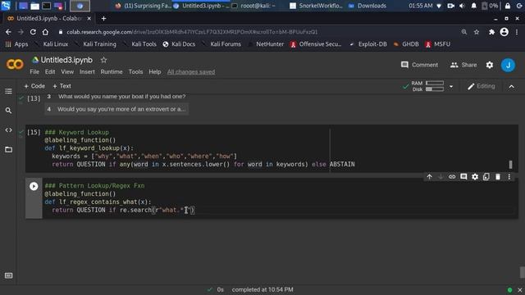The width and height of the screenshot is (525, 295).
Task: Click the Share button
Action: pos(463,65)
